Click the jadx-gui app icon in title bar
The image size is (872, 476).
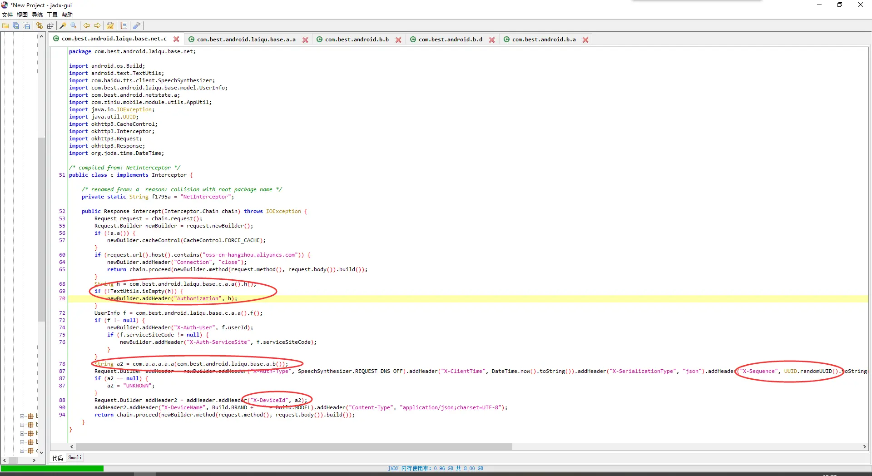click(5, 5)
